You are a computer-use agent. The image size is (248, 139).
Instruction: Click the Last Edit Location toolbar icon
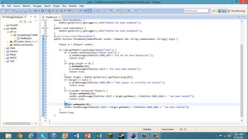pos(121,11)
